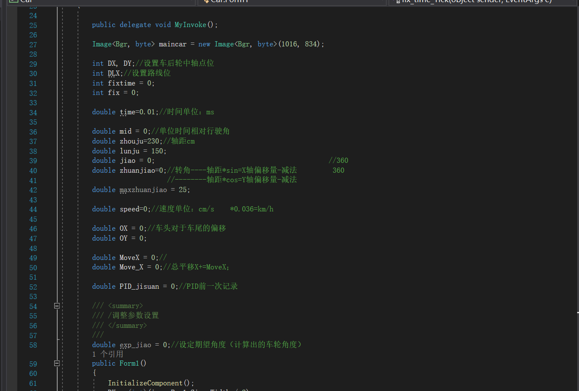
Task: Collapse the summary comment block at line 54
Action: click(57, 306)
